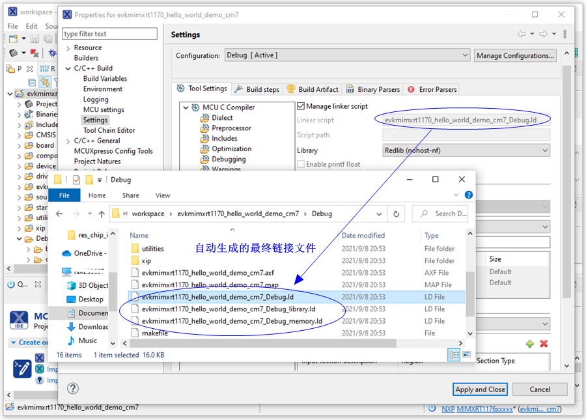Open Music in Explorer sidebar

[83, 341]
